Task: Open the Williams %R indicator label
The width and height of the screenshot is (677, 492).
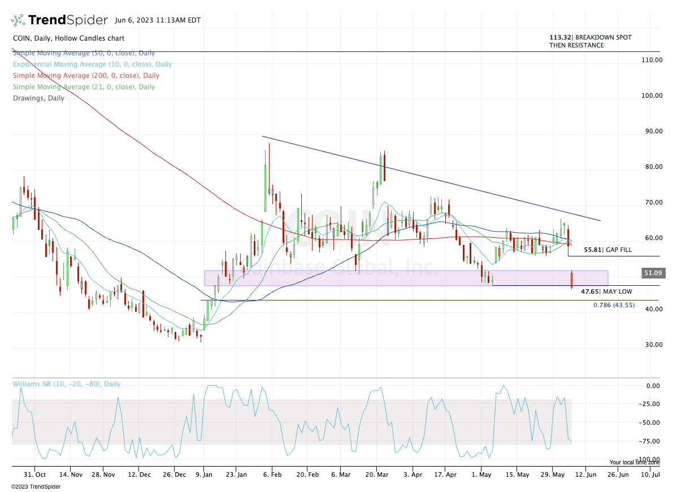Action: click(67, 384)
